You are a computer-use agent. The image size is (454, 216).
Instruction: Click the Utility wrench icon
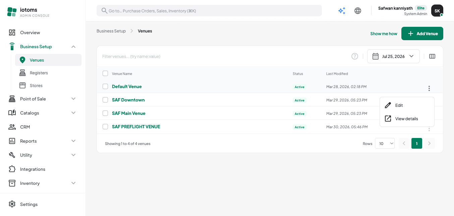click(x=12, y=155)
